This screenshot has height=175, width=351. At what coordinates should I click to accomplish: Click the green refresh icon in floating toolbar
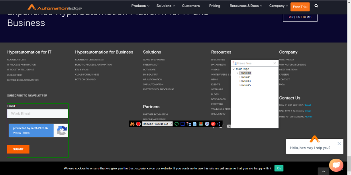176,124
